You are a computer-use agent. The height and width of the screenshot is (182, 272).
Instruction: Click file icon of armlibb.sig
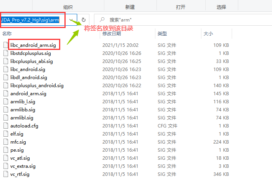pos(6,109)
